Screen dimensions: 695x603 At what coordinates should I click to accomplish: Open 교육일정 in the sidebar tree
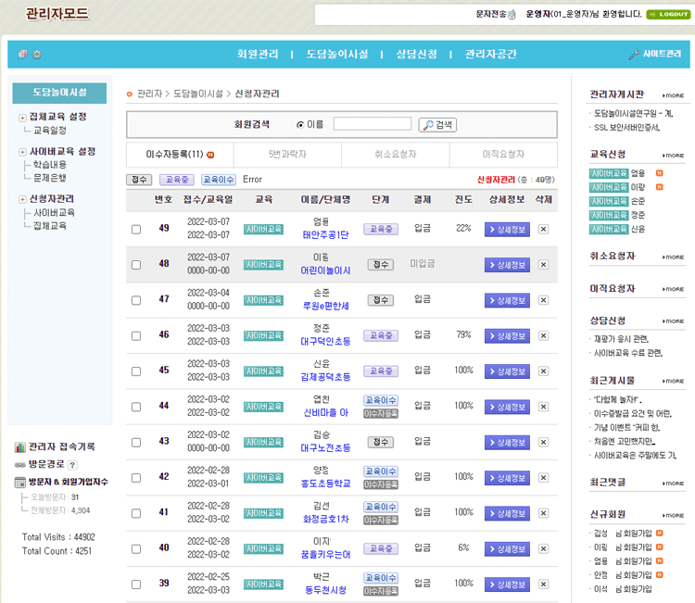point(50,131)
